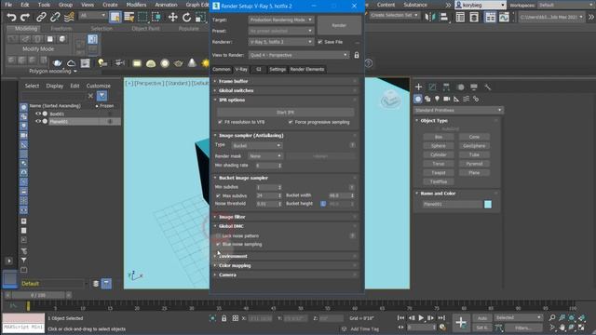Screen dimensions: 596x335
Task: Open the Motion panel icon
Action: 460,87
